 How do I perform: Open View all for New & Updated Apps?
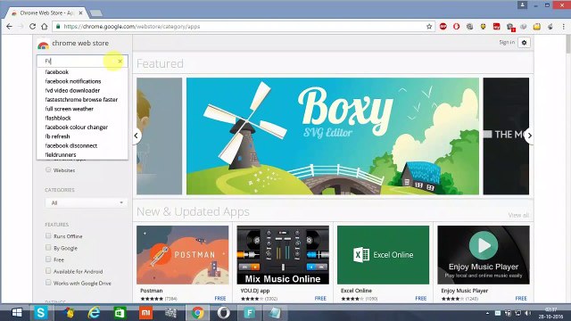518,216
